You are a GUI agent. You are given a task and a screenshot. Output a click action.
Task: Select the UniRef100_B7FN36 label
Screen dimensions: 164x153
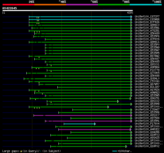[x=147, y=22]
